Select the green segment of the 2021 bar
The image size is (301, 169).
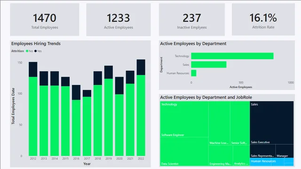(x=130, y=120)
